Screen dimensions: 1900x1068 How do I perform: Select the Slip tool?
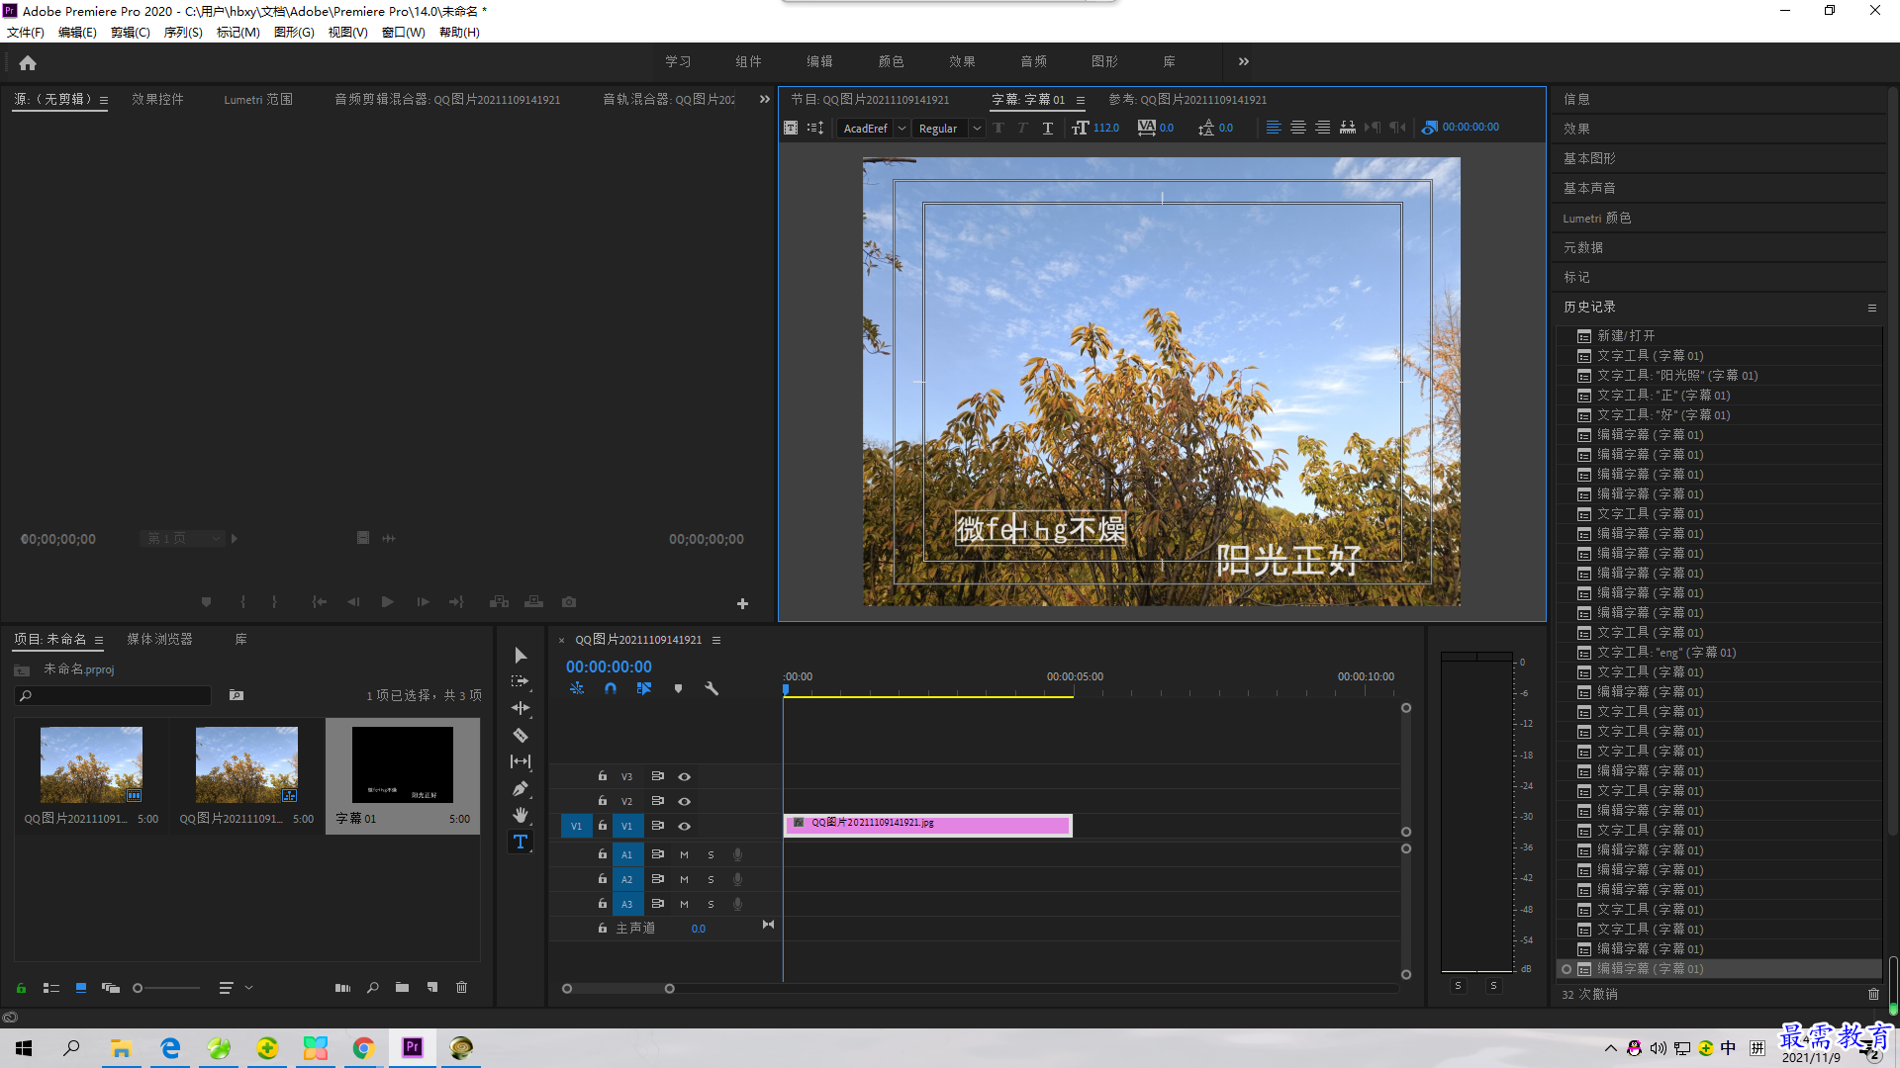click(x=521, y=761)
